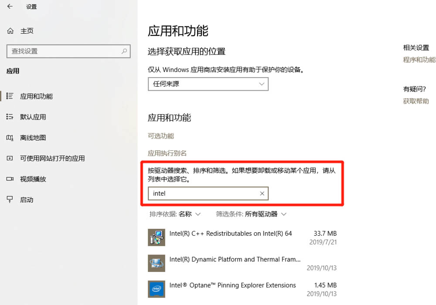Click the 2019/7/21 install date
Screen dimensions: 436x305
[323, 242]
